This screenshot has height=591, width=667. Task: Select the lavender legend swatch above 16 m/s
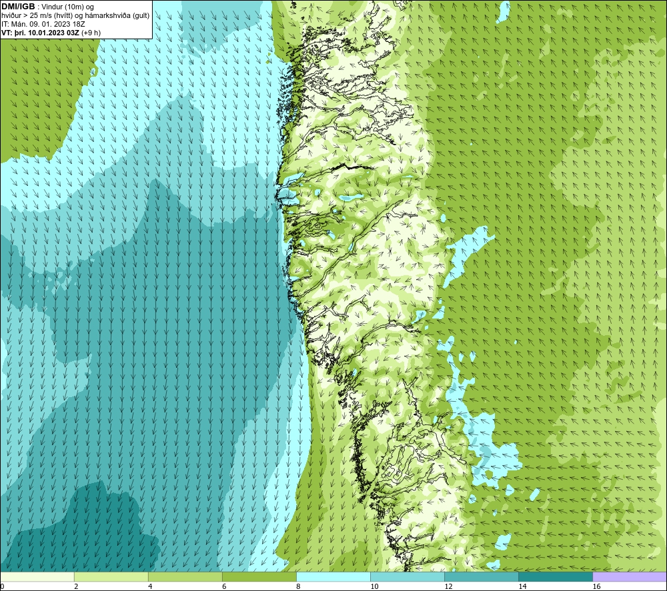630,576
